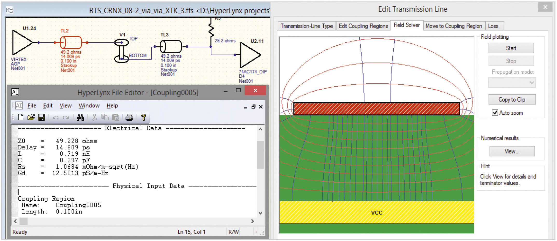Click the yellow VCC plane layer
Viewport: 557px width, 241px height.
(377, 212)
